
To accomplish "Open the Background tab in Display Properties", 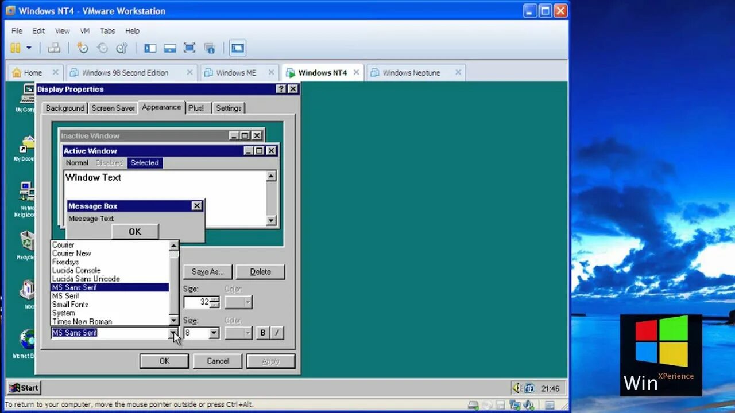I will tap(65, 108).
